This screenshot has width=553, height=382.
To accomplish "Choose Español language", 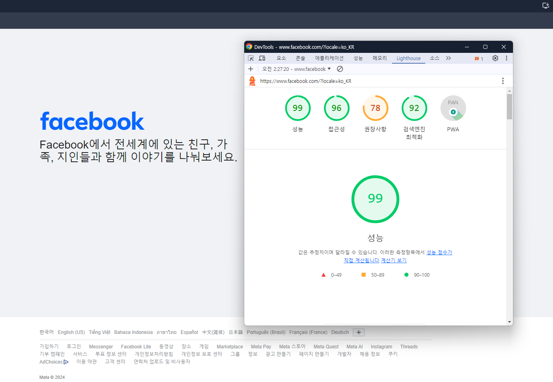I will click(189, 332).
